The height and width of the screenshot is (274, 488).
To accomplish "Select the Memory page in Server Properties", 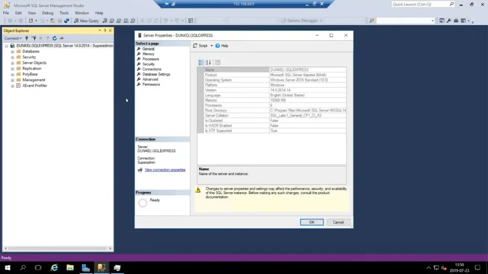I will coord(148,54).
